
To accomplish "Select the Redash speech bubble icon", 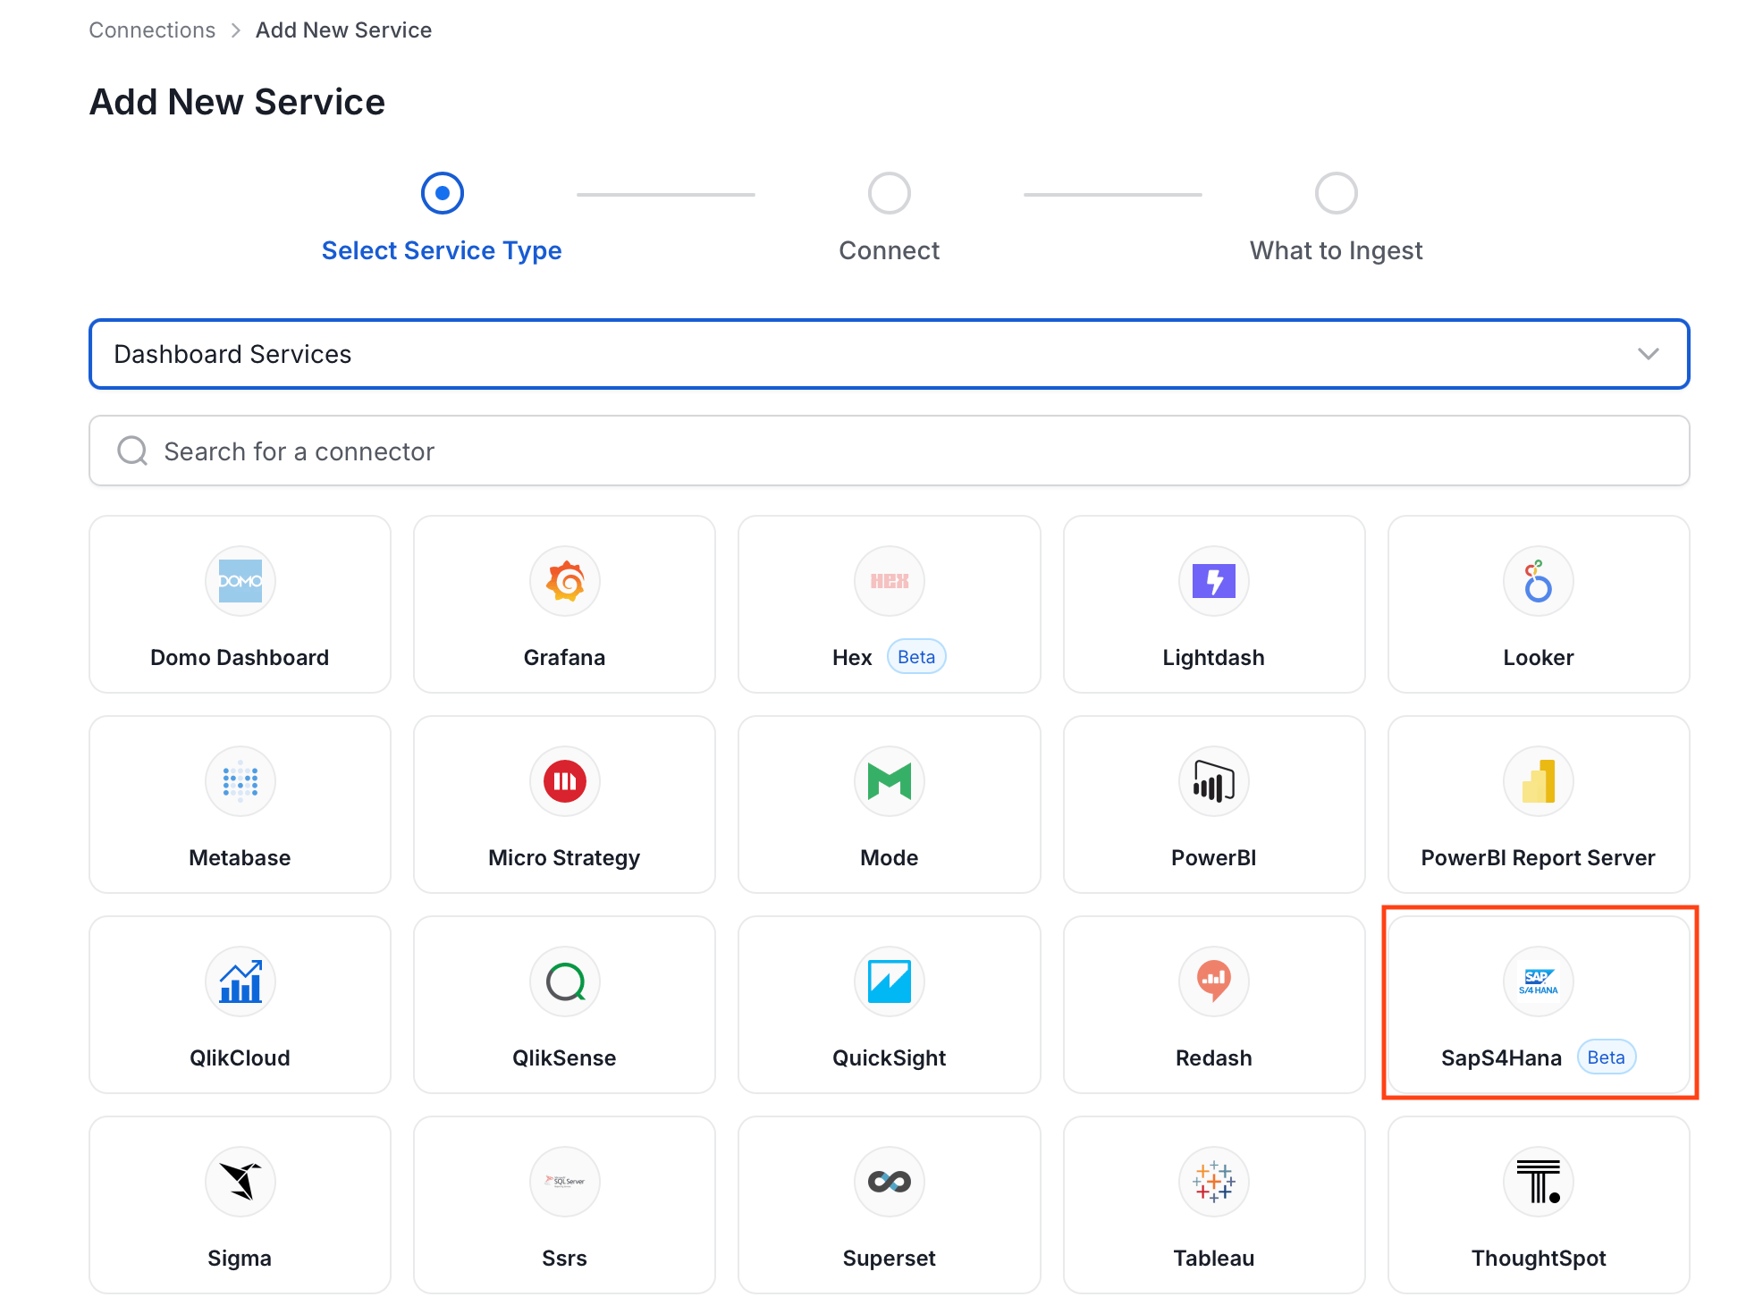I will [x=1213, y=981].
